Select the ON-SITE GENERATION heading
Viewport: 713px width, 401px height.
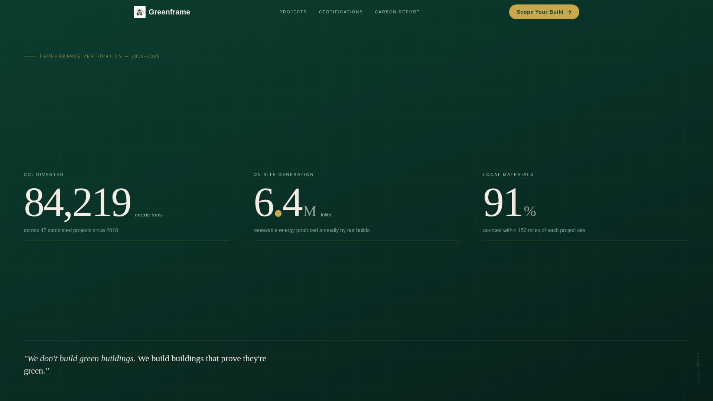tap(283, 175)
